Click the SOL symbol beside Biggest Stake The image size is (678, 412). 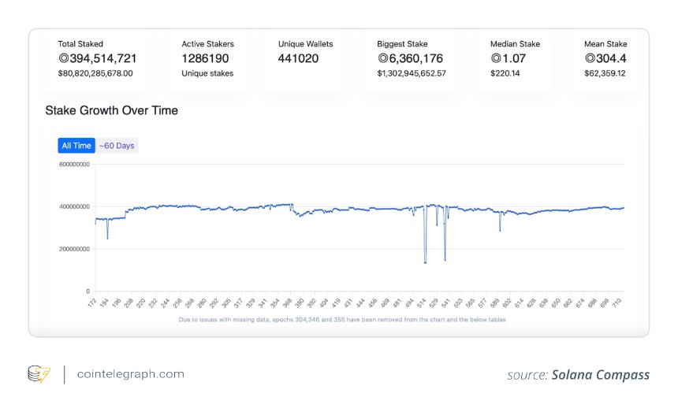[383, 58]
